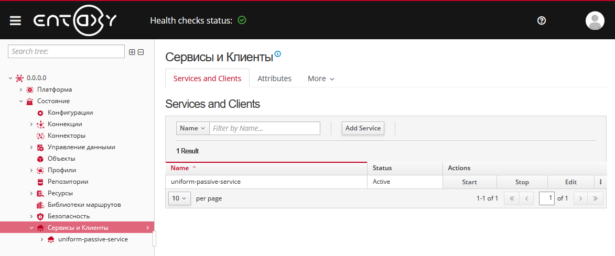The image size is (615, 256).
Task: Stop the uniform-passive-service
Action: point(522,182)
